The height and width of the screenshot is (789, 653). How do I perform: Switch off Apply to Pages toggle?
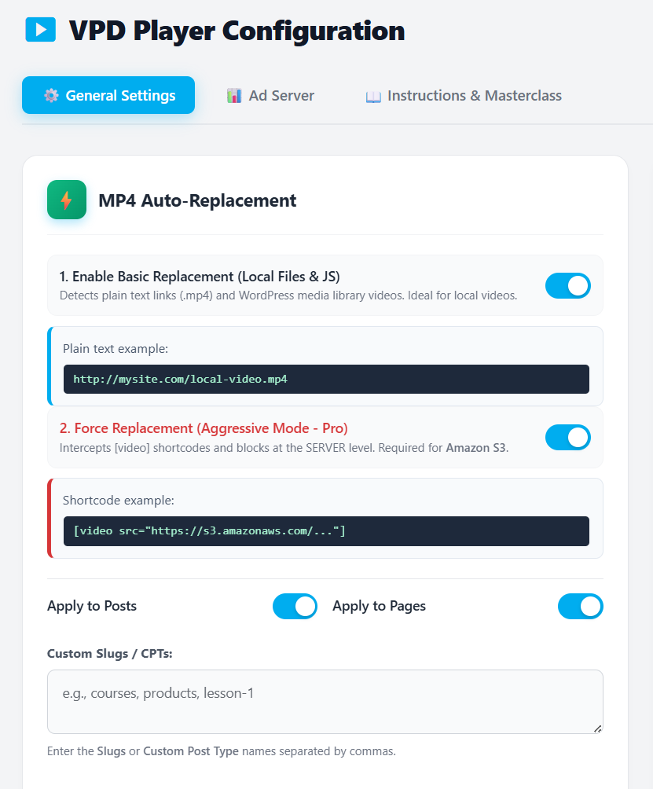click(580, 606)
